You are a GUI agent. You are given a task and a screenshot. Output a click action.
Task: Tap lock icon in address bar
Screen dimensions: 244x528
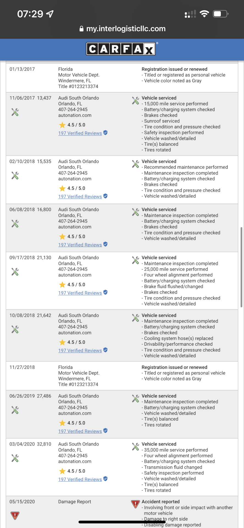[x=81, y=29]
